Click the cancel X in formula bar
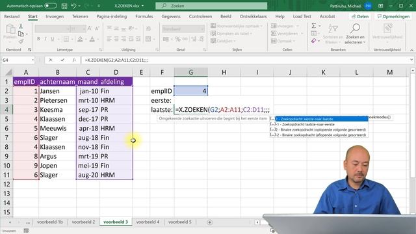 pyautogui.click(x=51, y=60)
